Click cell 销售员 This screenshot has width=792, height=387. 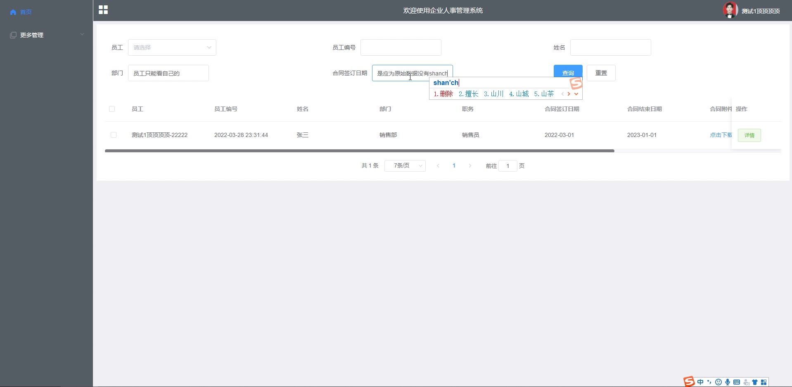point(471,135)
